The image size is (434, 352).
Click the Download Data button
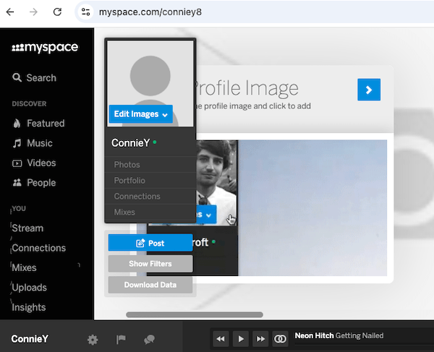[150, 285]
